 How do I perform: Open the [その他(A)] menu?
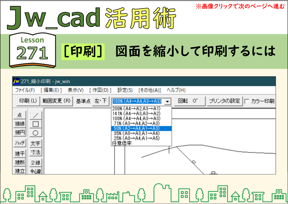click(x=150, y=90)
